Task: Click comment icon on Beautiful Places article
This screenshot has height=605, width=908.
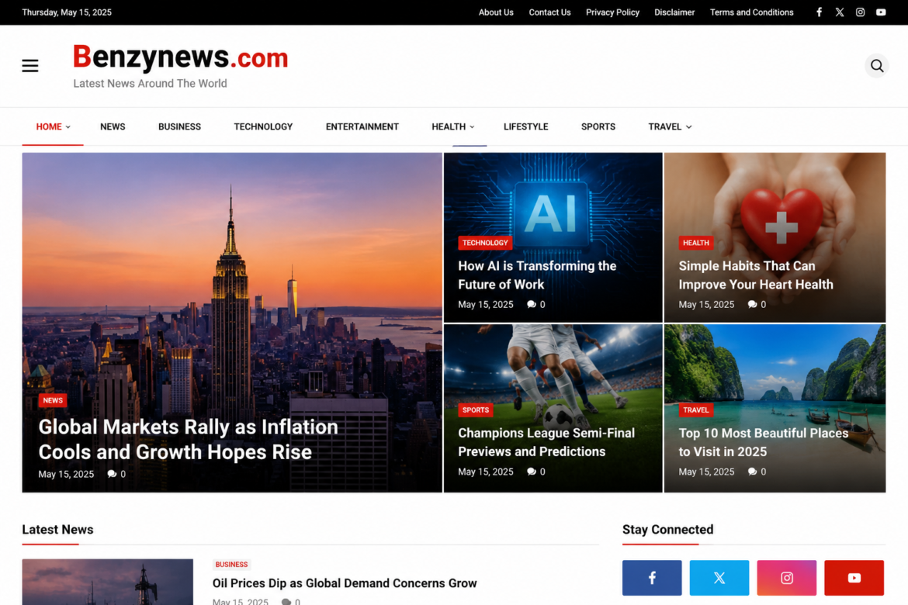Action: [x=752, y=472]
